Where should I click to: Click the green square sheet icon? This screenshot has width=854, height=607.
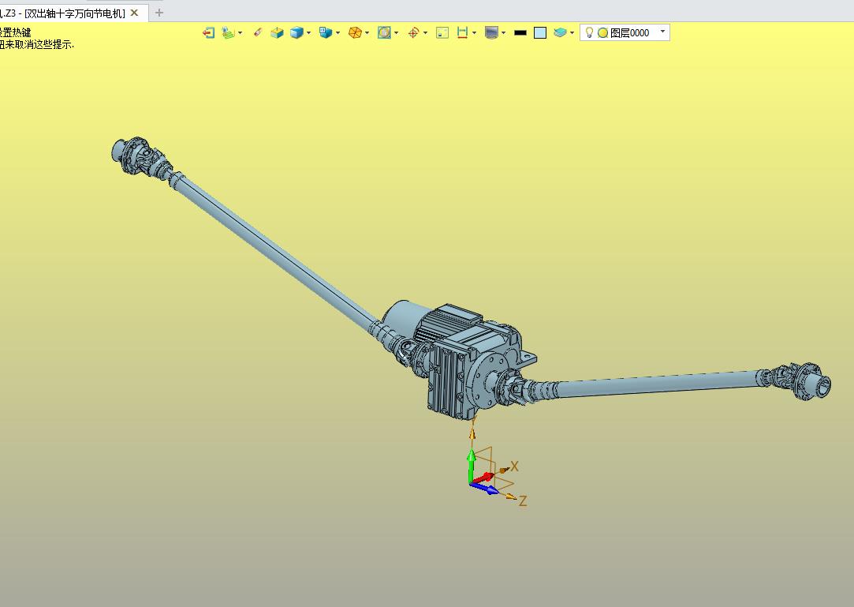[442, 32]
